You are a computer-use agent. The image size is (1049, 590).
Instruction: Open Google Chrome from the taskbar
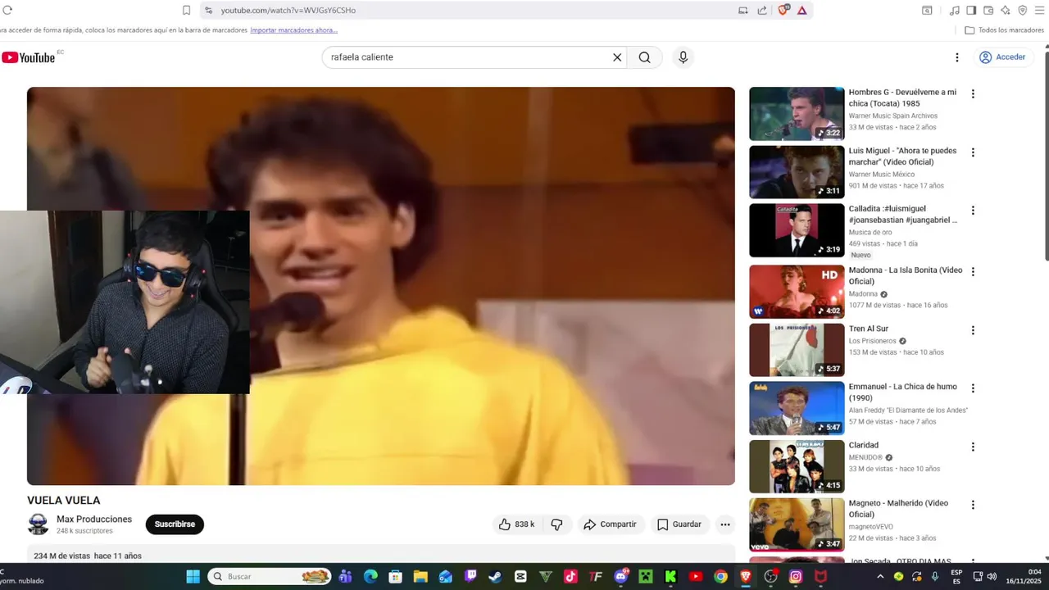tap(720, 577)
